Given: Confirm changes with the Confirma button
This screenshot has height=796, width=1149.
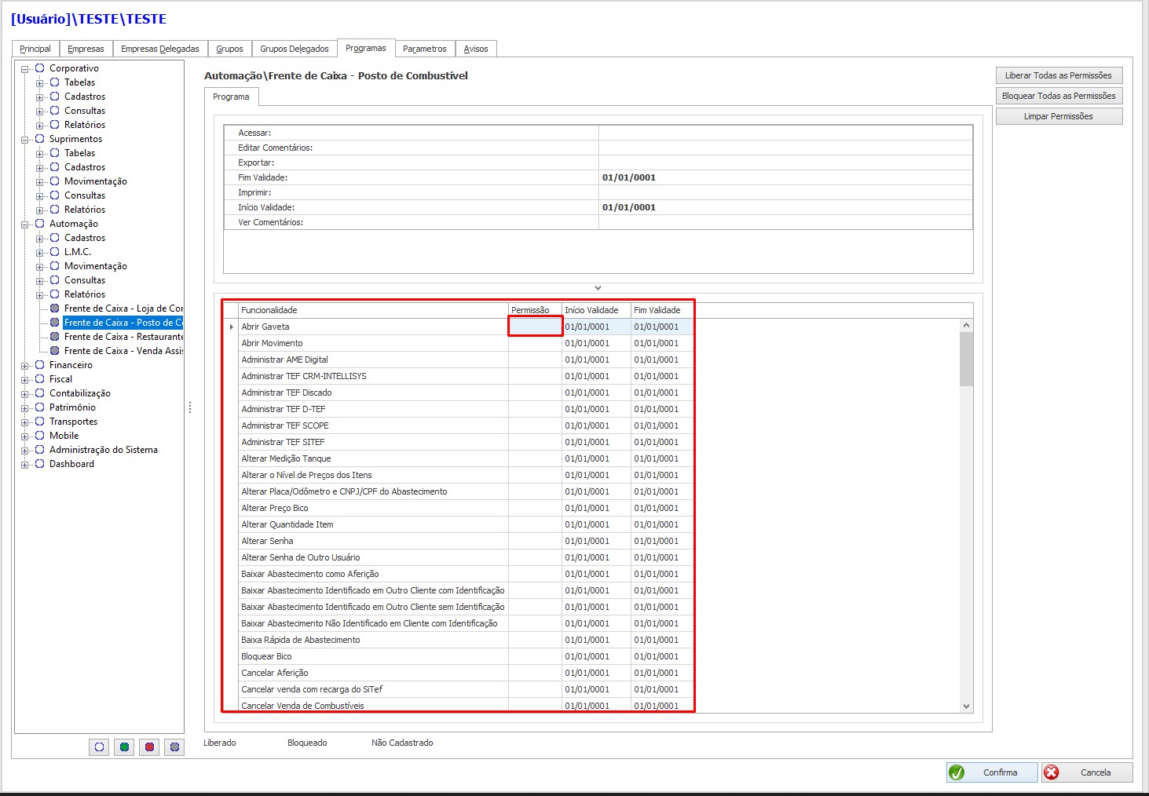Looking at the screenshot, I should pos(992,772).
